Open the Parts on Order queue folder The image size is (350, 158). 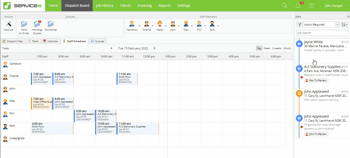pyautogui.click(x=24, y=24)
